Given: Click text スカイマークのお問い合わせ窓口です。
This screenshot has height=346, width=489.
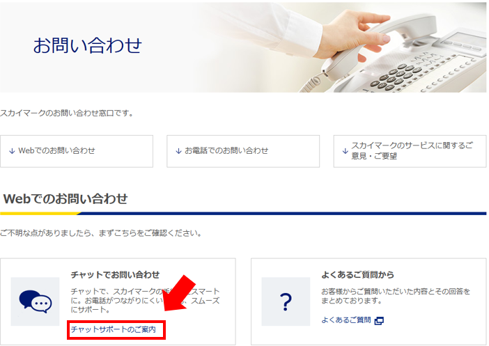Looking at the screenshot, I should tap(67, 113).
